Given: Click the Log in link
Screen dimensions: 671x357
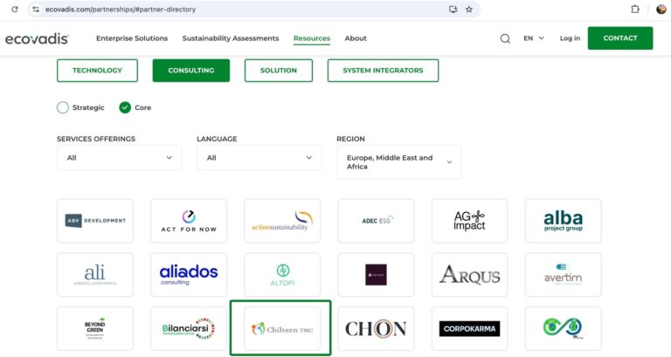Looking at the screenshot, I should [570, 38].
